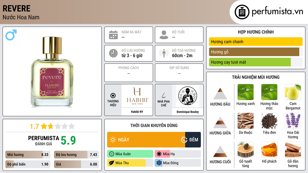The image size is (308, 173).
Task: Click the snowflake icon for Mùa Đông
Action: [x=159, y=163]
